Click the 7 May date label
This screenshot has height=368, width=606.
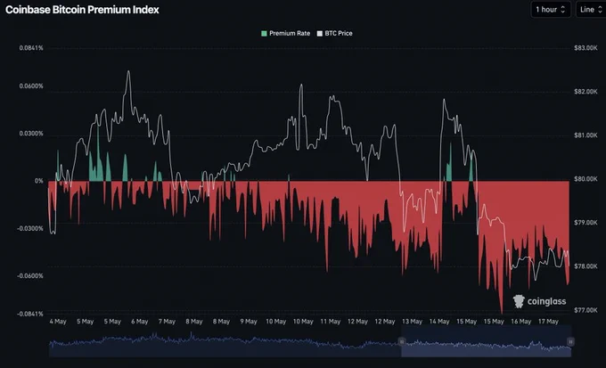pyautogui.click(x=167, y=322)
